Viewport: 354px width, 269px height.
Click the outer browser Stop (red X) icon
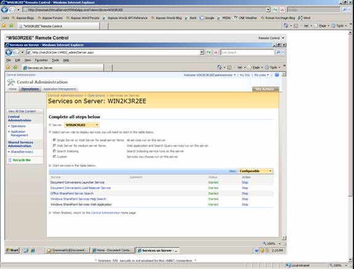pyautogui.click(x=282, y=10)
